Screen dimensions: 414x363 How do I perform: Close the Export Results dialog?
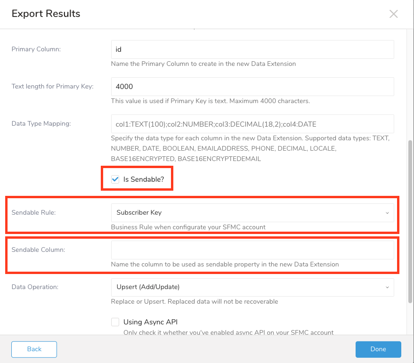click(394, 14)
